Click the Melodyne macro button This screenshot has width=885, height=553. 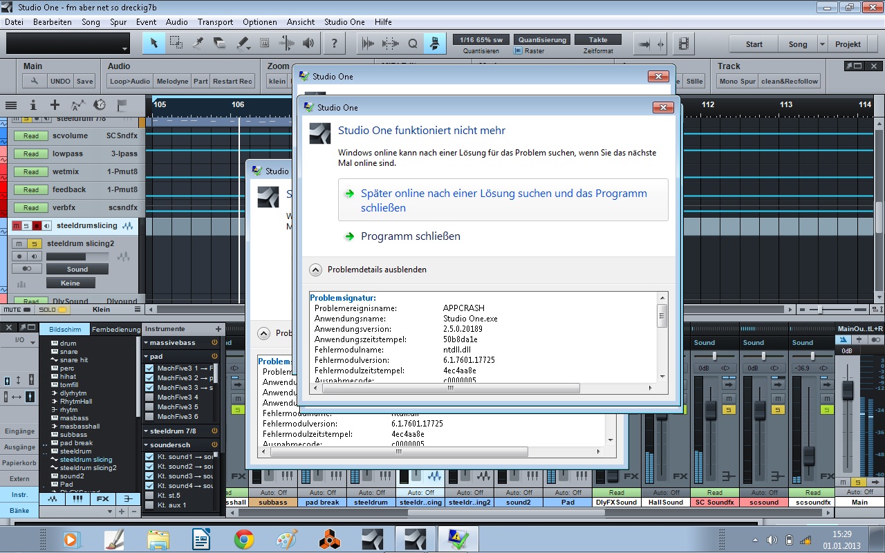pos(172,81)
